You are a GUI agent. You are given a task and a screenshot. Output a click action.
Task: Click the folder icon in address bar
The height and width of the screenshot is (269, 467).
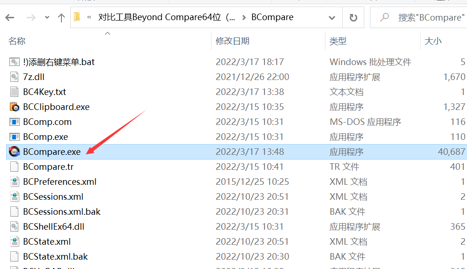click(77, 17)
